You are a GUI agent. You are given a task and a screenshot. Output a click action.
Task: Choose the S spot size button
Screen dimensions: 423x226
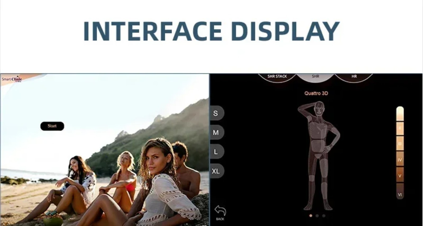coord(216,113)
